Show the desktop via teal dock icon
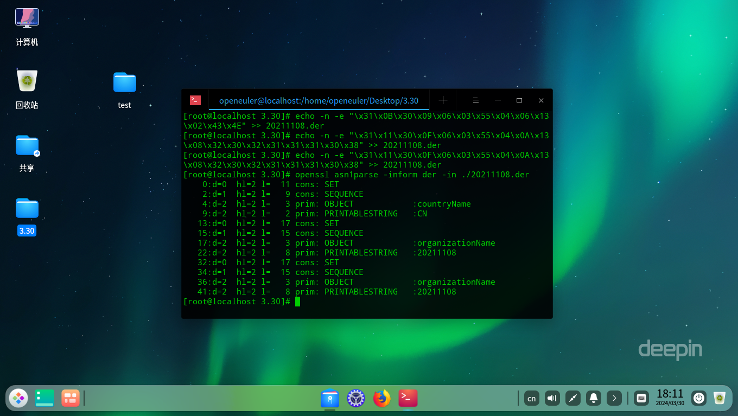 pos(44,398)
